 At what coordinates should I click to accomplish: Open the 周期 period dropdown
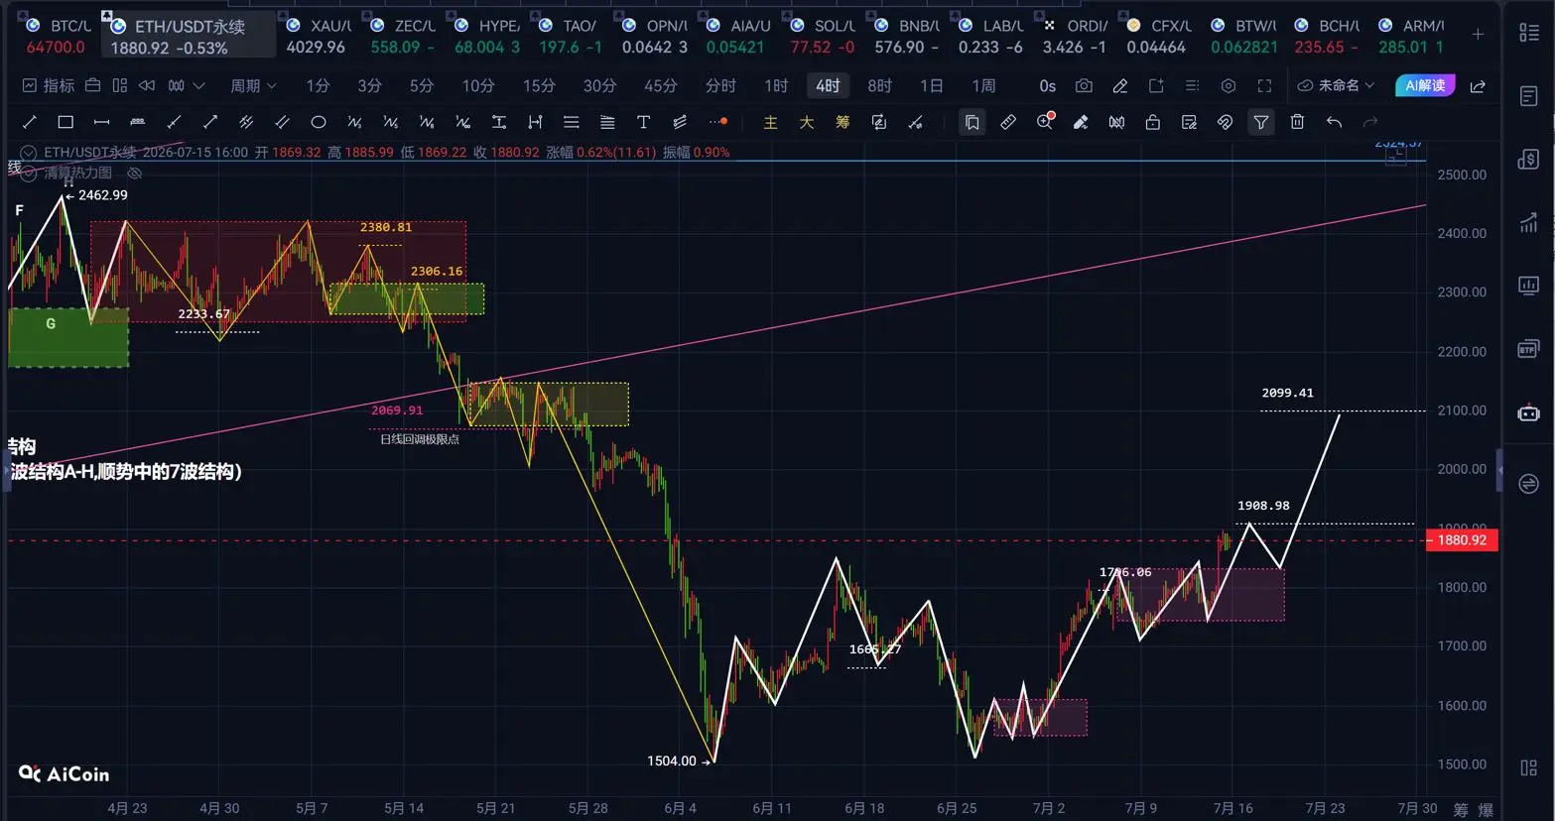253,86
